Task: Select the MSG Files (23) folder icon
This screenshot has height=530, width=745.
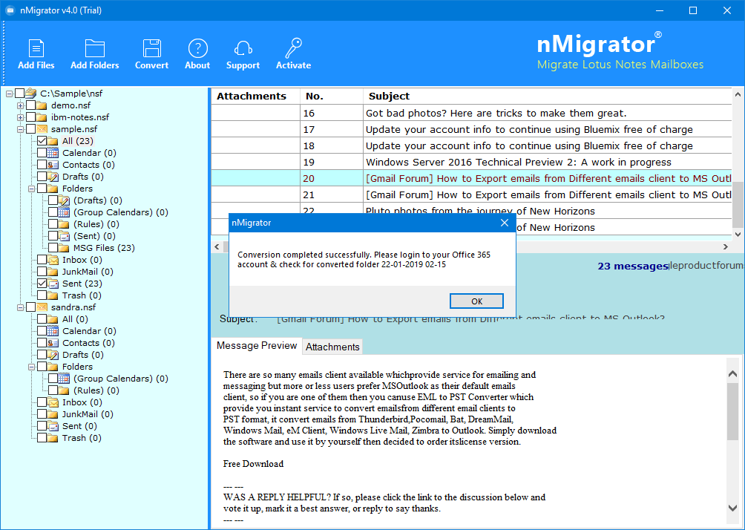Action: [x=65, y=248]
